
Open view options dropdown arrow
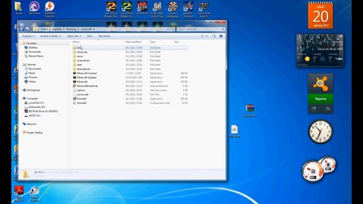[x=206, y=36]
